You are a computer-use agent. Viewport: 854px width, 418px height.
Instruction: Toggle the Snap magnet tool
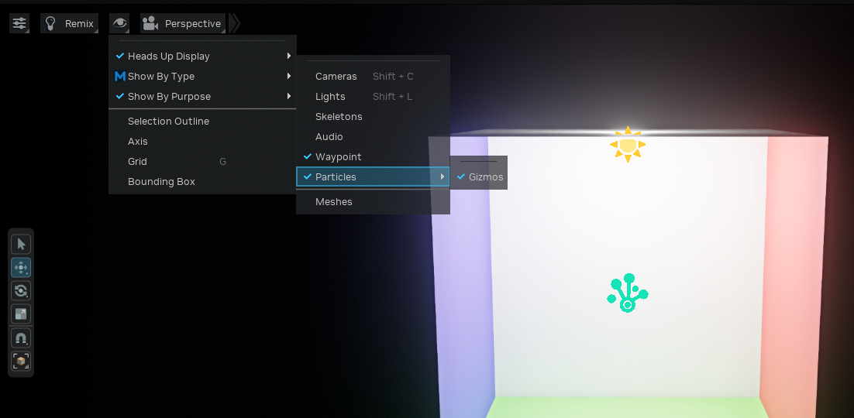tap(21, 338)
